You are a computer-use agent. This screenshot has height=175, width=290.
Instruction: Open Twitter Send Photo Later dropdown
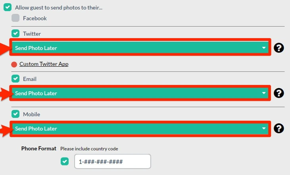coord(140,48)
